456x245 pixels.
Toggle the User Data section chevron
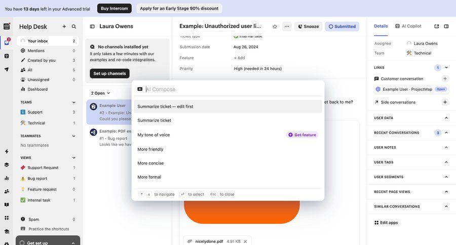(x=446, y=118)
